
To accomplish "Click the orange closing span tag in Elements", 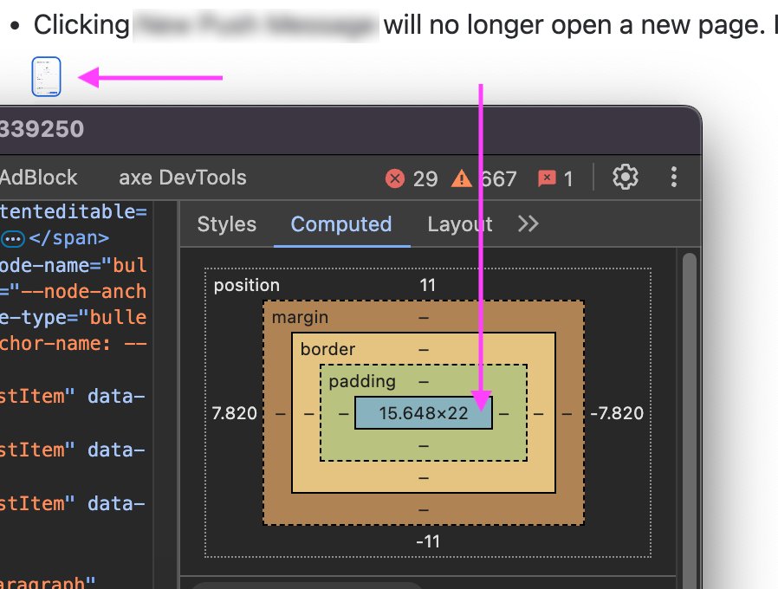I will tap(71, 237).
